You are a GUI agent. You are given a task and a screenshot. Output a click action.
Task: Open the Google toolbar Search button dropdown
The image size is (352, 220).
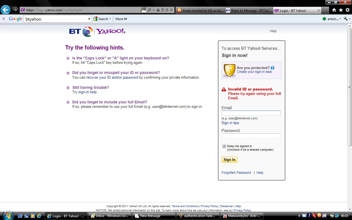pos(110,19)
